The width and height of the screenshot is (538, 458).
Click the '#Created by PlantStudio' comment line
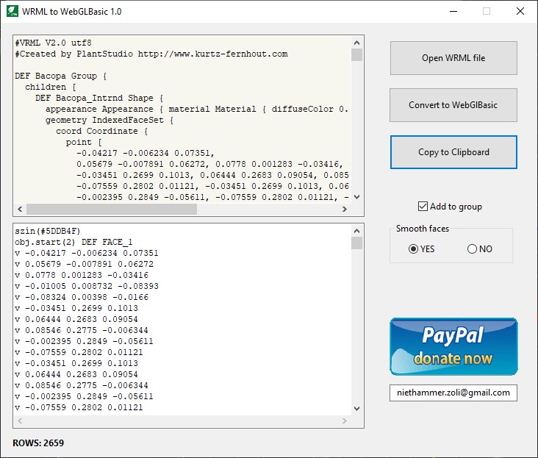[x=151, y=54]
